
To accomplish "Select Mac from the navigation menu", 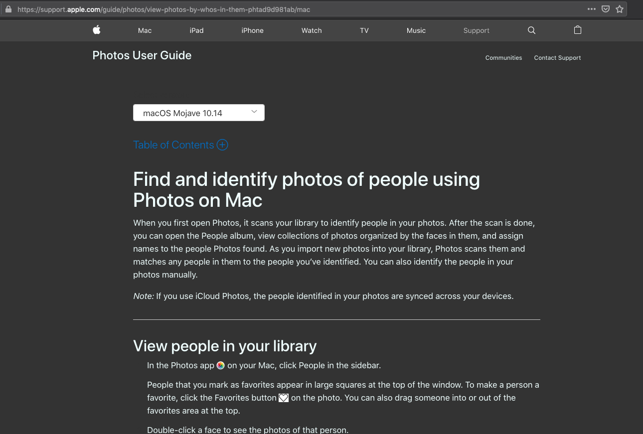I will 145,30.
